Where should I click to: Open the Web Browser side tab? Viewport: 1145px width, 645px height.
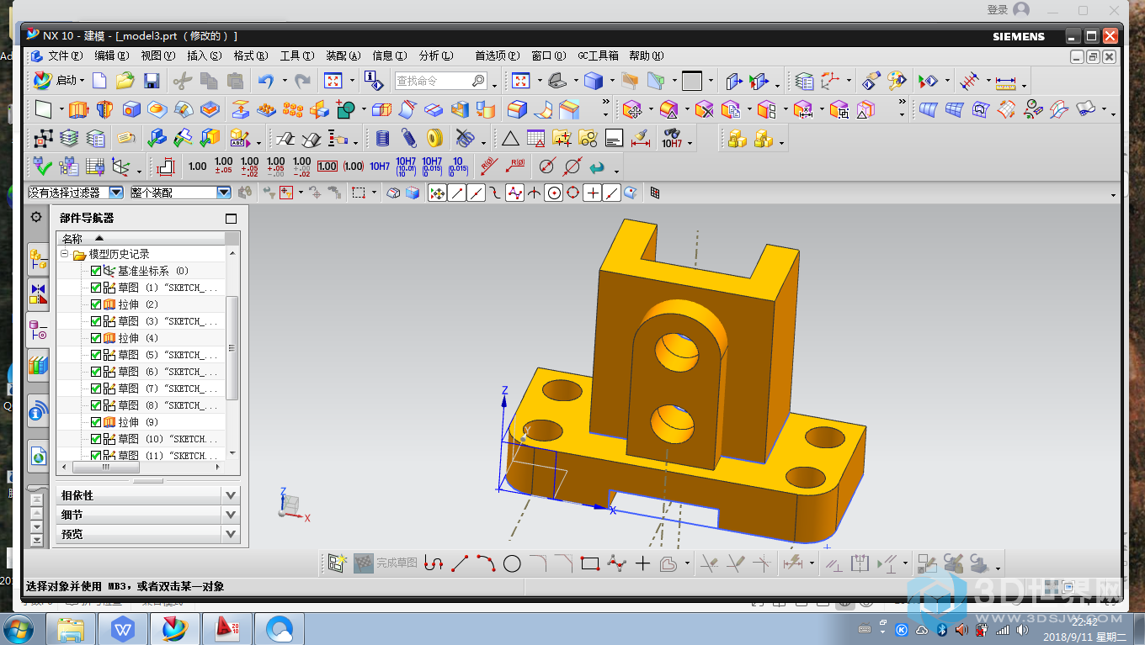click(38, 457)
